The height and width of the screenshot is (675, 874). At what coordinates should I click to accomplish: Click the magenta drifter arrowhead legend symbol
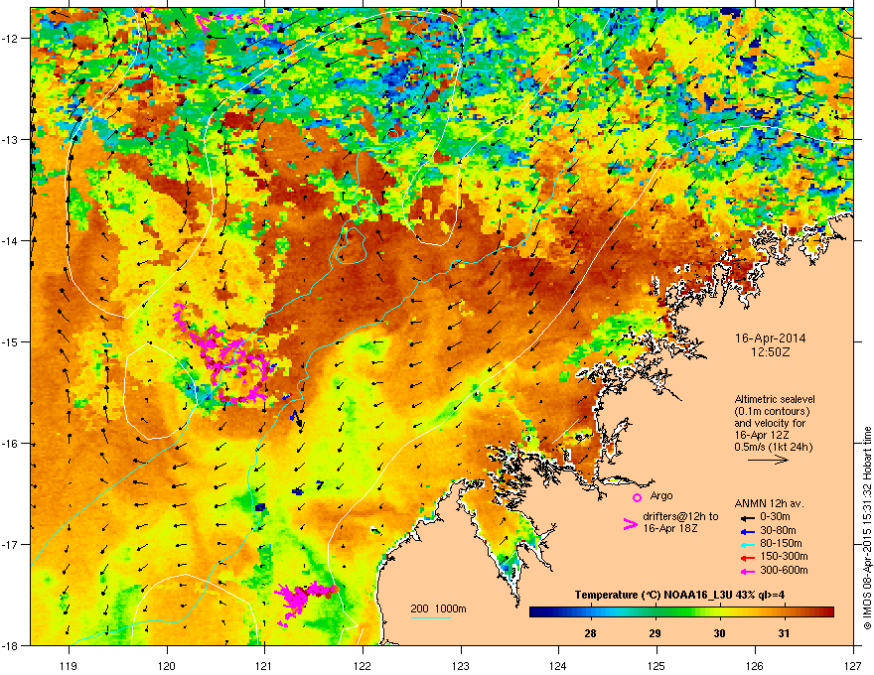(x=630, y=524)
